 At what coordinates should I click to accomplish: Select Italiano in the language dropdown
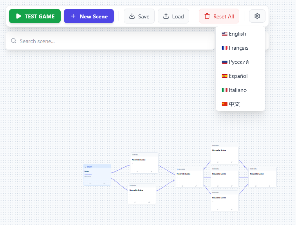(240, 90)
